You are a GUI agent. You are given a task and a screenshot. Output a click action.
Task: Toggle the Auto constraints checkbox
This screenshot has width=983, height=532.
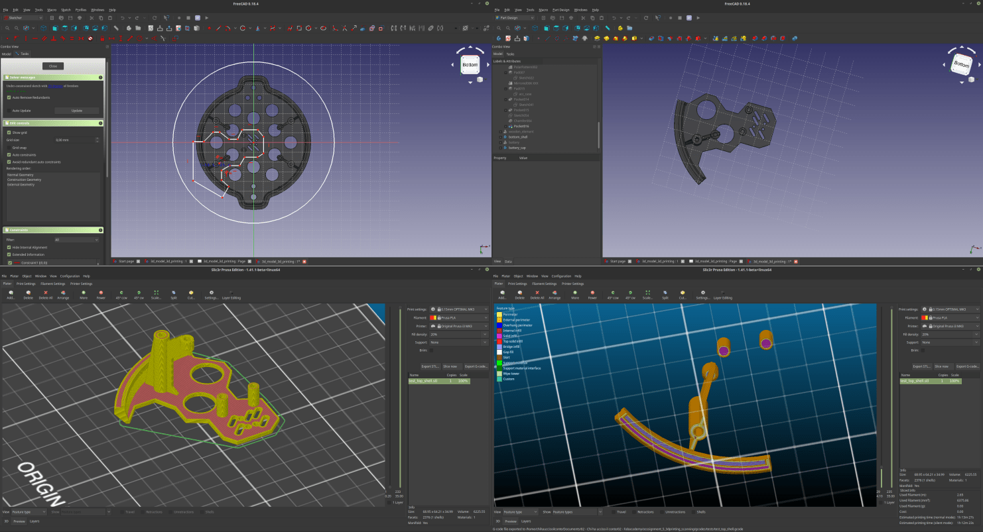pos(9,155)
